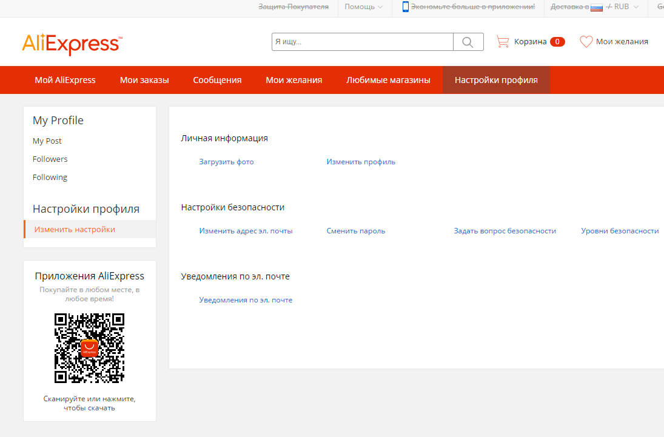Click the Russian flag icon
The width and height of the screenshot is (664, 437).
596,7
